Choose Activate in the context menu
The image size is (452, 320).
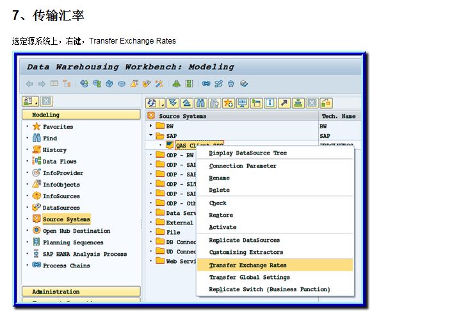(x=223, y=227)
